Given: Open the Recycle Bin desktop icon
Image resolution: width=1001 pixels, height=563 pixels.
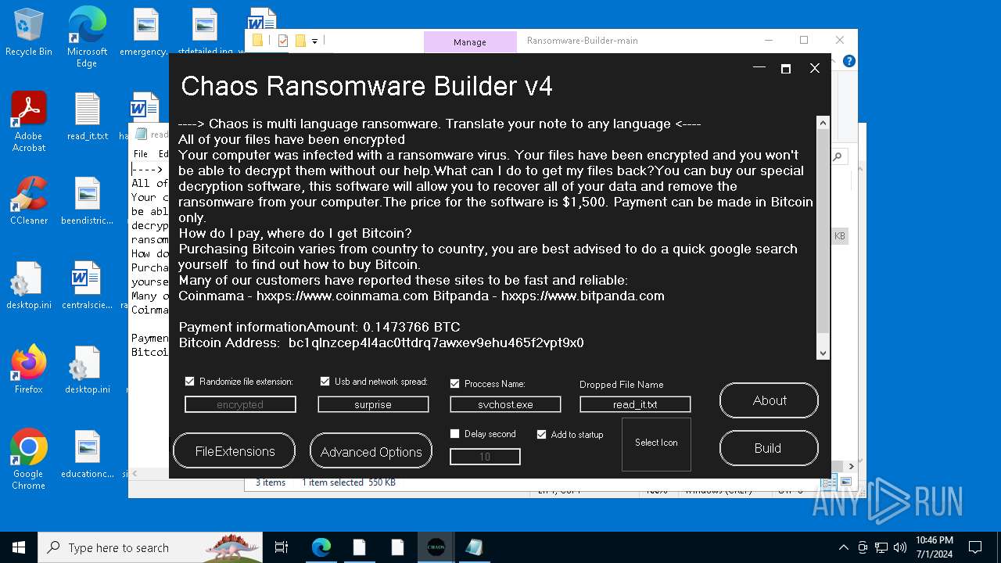Looking at the screenshot, I should (29, 32).
